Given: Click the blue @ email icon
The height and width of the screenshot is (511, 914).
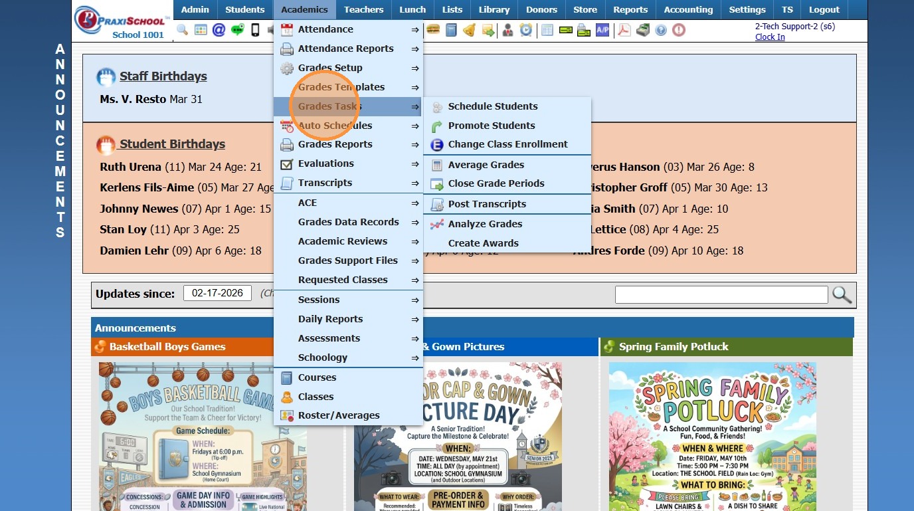Looking at the screenshot, I should pyautogui.click(x=219, y=30).
